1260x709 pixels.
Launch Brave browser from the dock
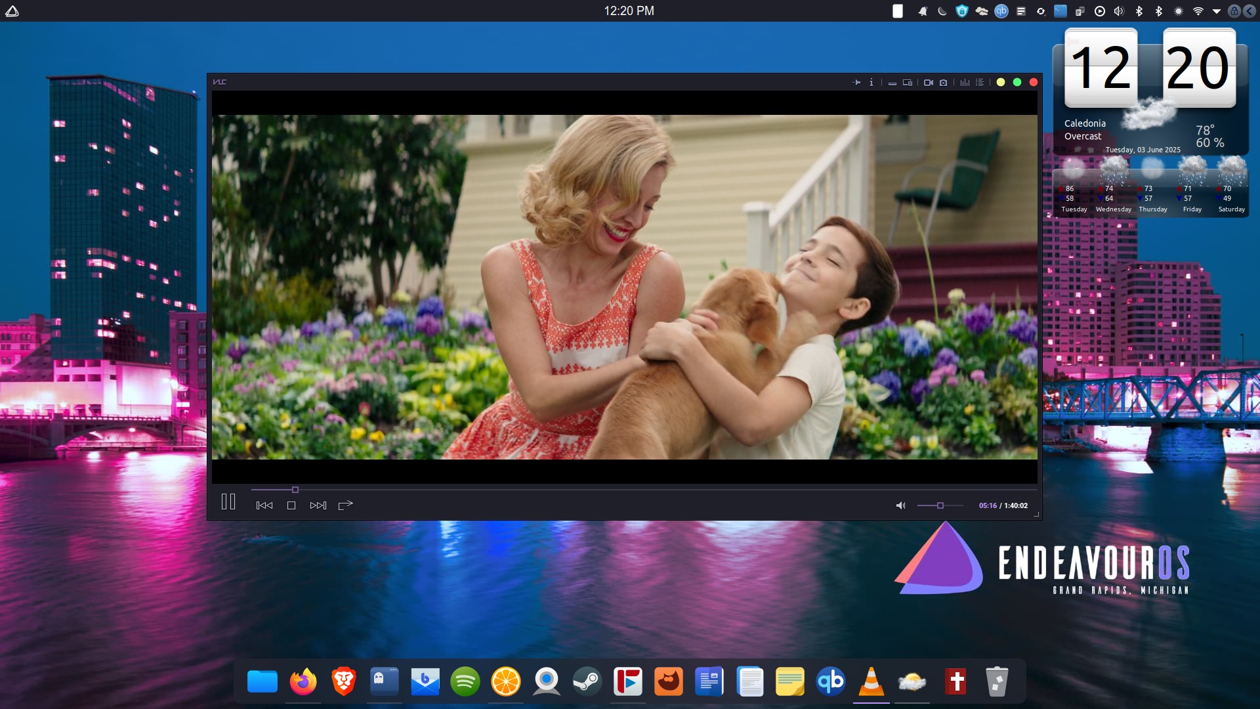tap(344, 681)
